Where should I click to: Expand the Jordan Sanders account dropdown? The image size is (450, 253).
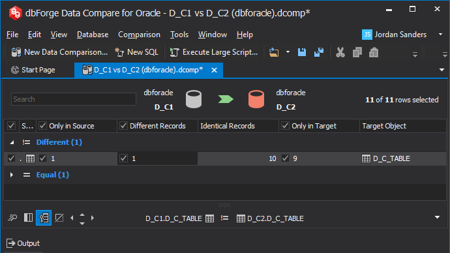tap(440, 35)
